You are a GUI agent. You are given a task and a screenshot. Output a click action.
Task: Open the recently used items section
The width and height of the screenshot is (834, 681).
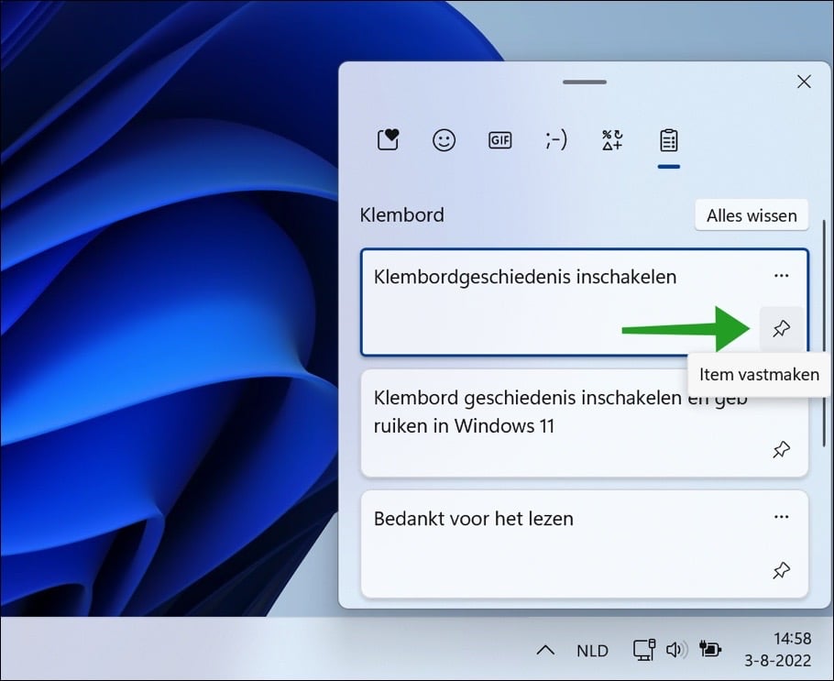click(388, 139)
